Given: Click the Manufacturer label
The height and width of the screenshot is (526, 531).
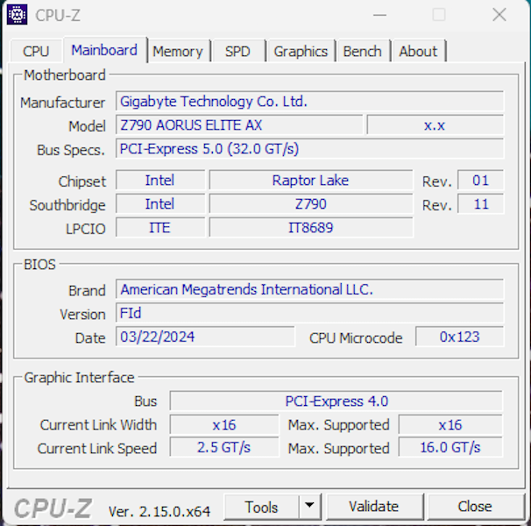Looking at the screenshot, I should pos(62,103).
